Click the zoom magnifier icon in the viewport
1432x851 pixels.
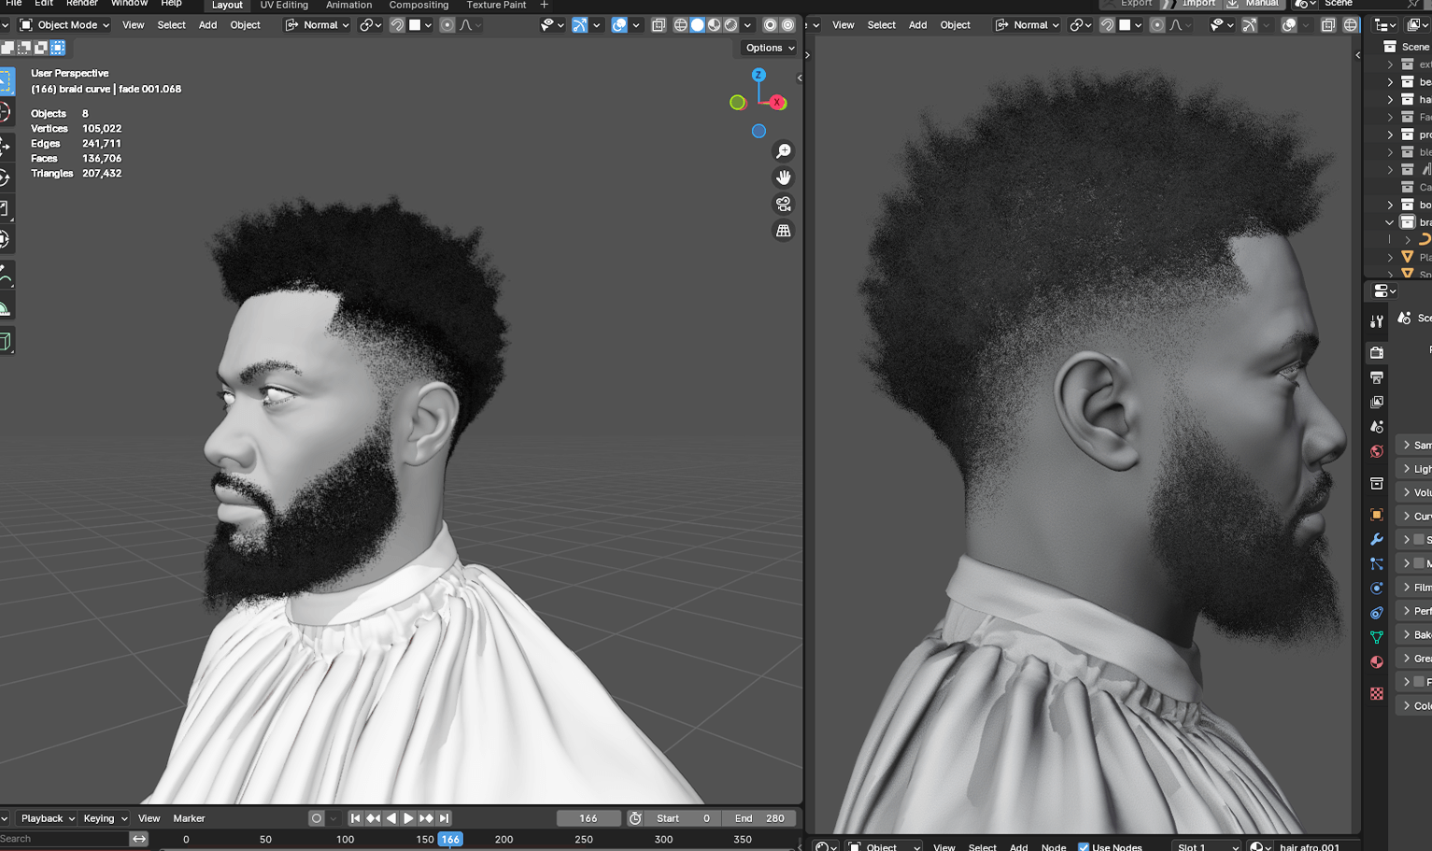[x=784, y=150]
